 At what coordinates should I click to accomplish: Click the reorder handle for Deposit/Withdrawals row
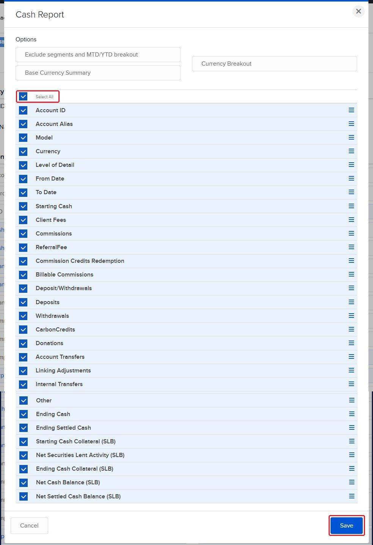(x=351, y=288)
